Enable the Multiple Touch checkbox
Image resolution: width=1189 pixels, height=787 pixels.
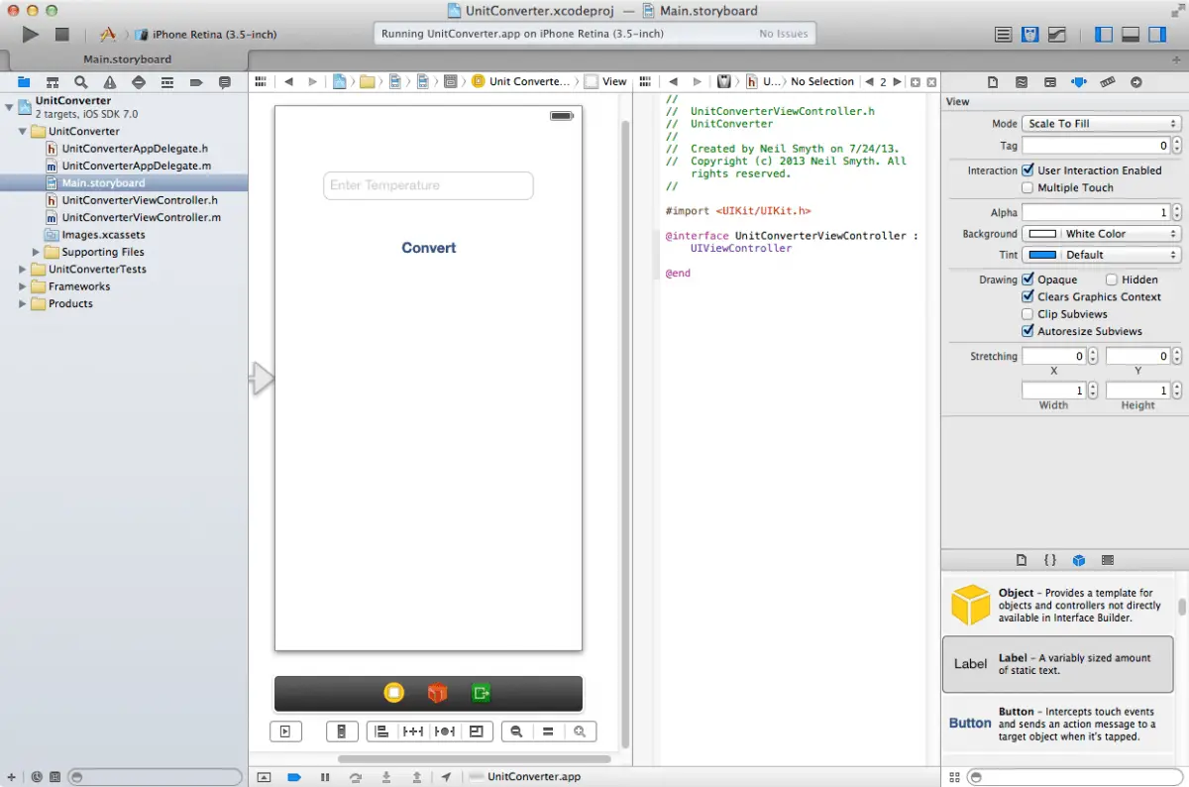1027,187
